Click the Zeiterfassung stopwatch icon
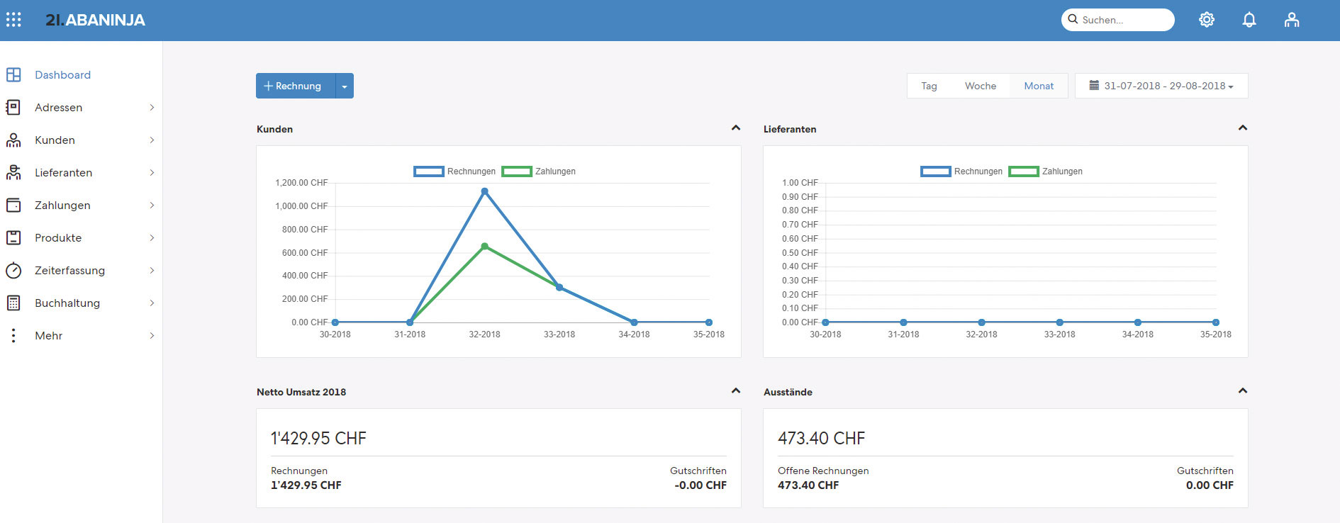1340x523 pixels. pos(13,270)
